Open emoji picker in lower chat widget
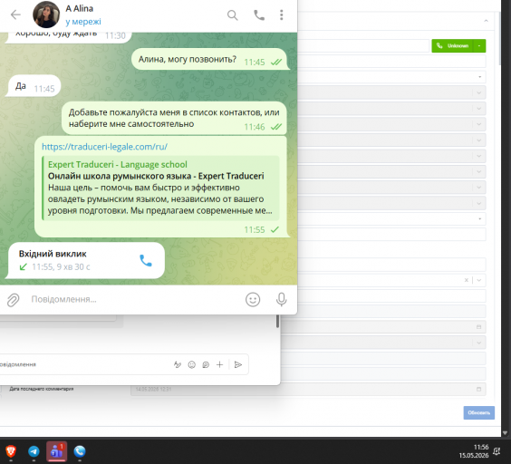511x464 pixels. (x=192, y=364)
